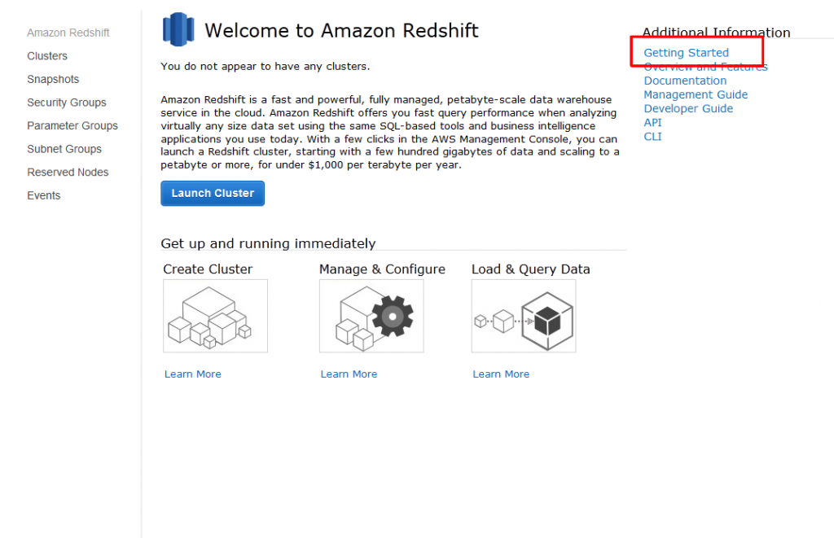Click the Additional Information heading

(717, 32)
